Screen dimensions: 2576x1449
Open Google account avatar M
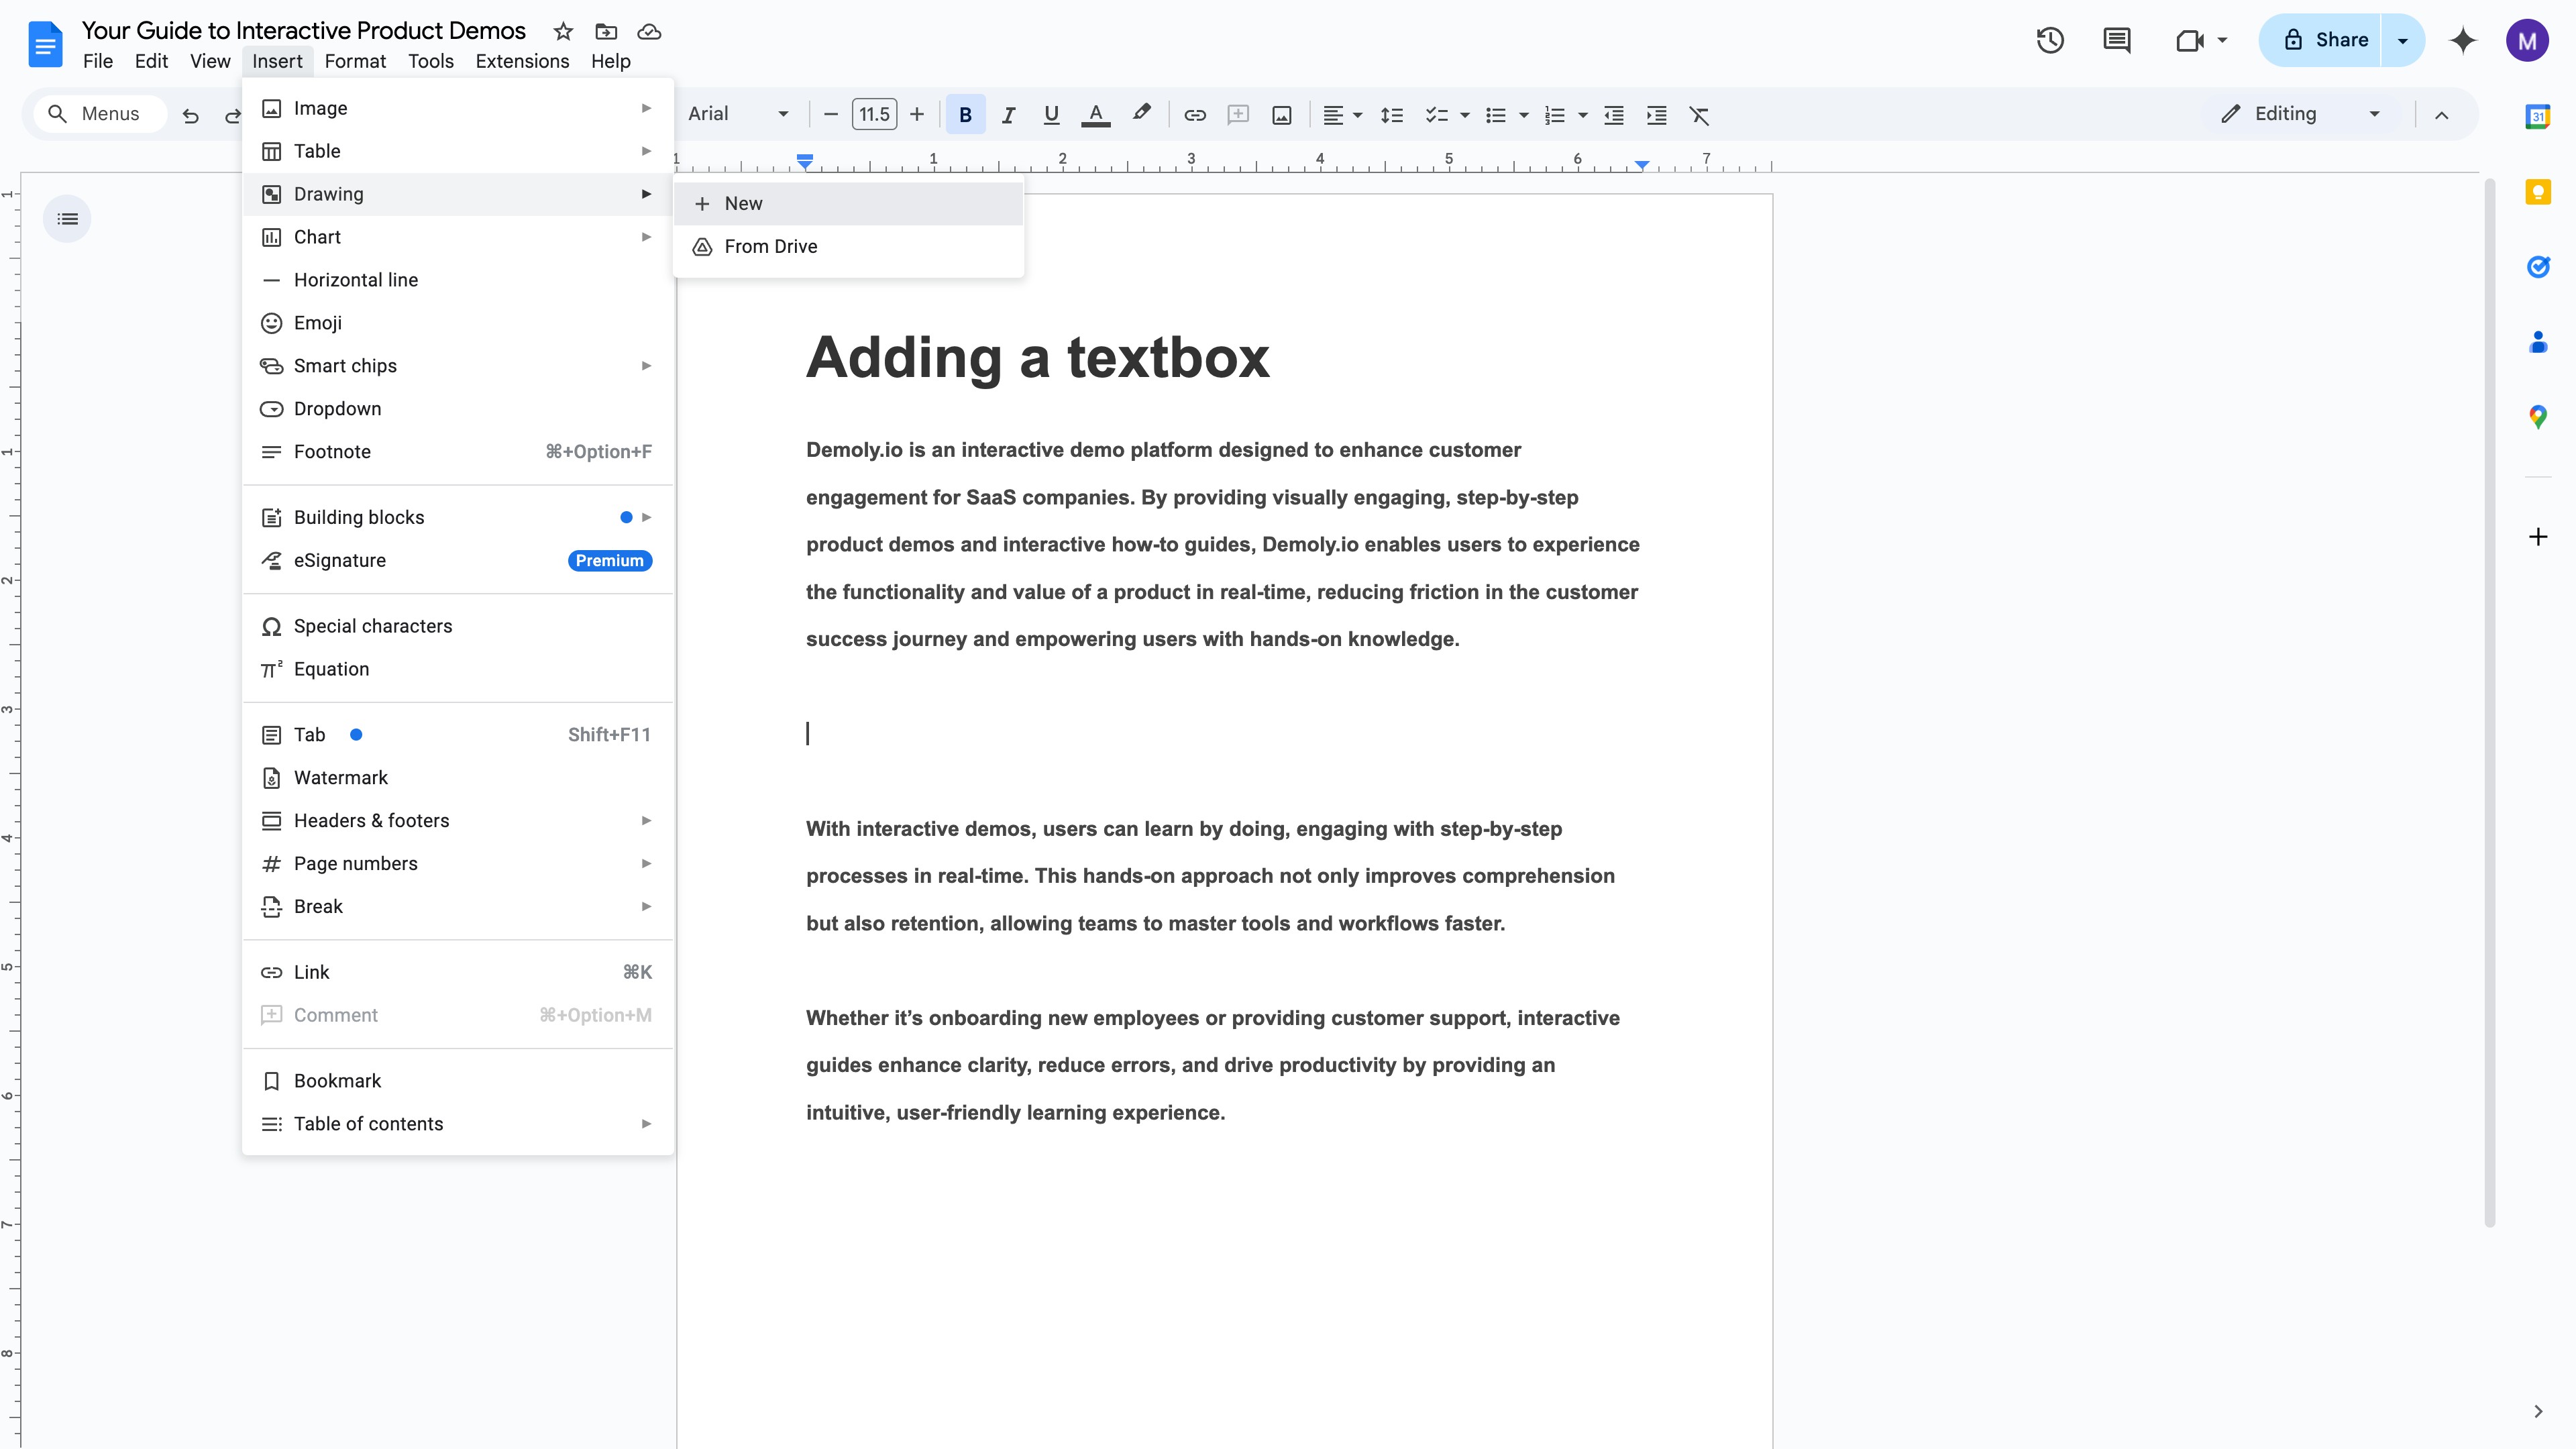click(2527, 40)
